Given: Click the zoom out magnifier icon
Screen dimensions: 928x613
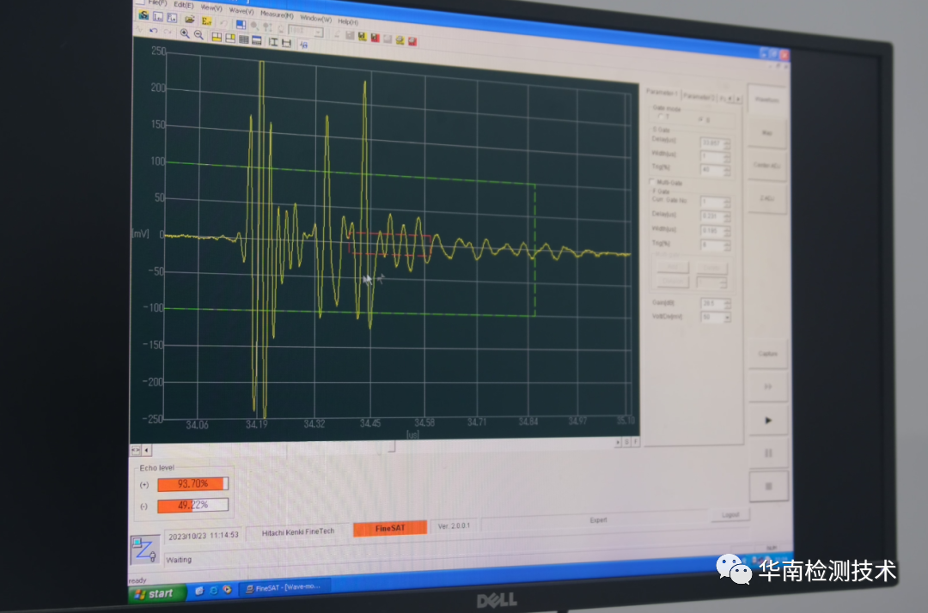Looking at the screenshot, I should 198,34.
